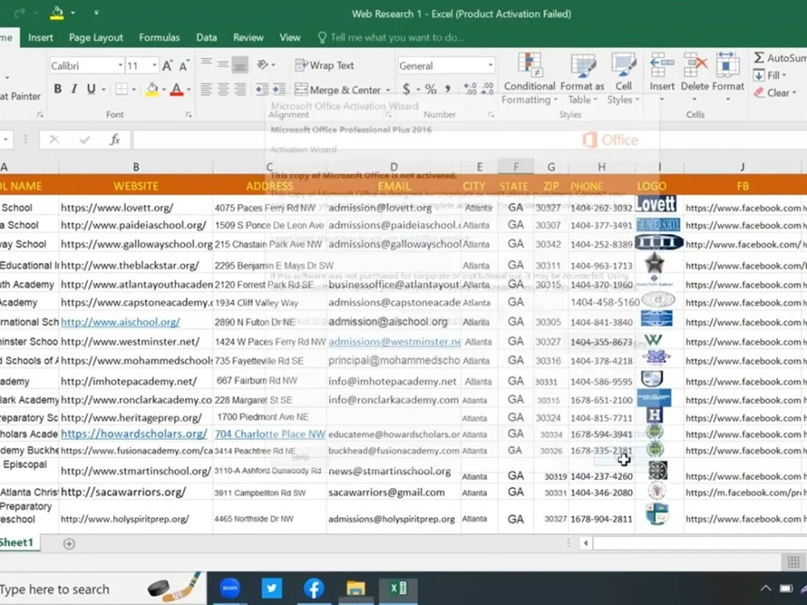Toggle Underline formatting
807x605 pixels.
[91, 89]
